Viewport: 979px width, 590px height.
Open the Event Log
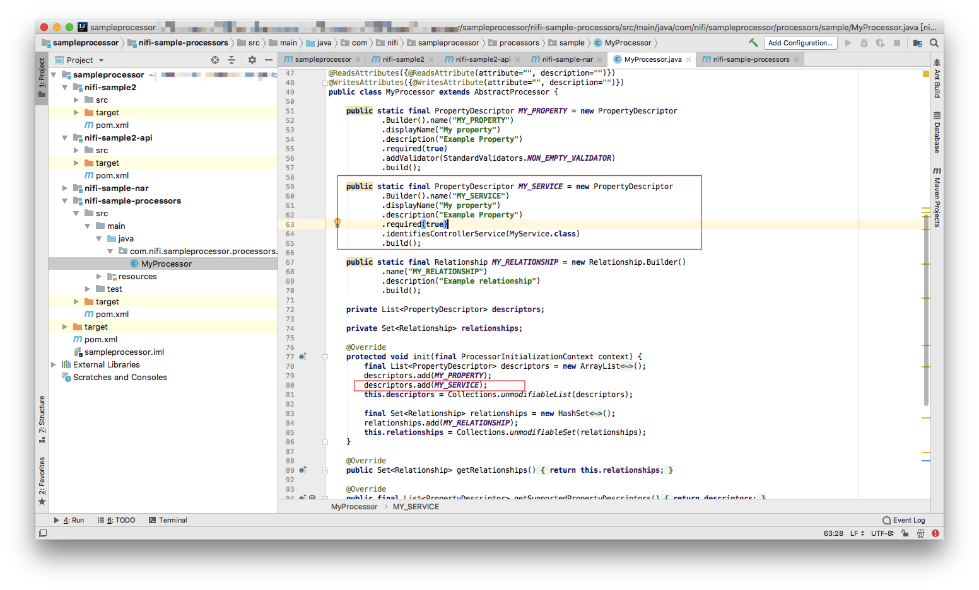pyautogui.click(x=904, y=521)
